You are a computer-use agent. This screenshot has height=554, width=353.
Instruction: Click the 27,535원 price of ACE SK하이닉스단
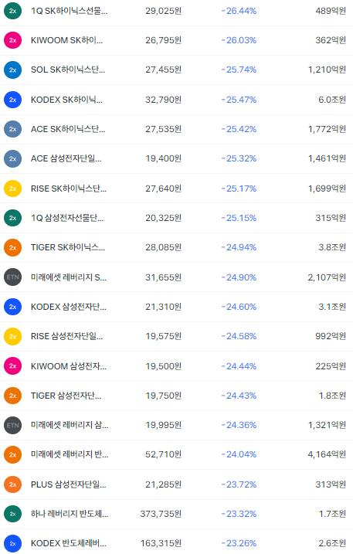pos(163,129)
